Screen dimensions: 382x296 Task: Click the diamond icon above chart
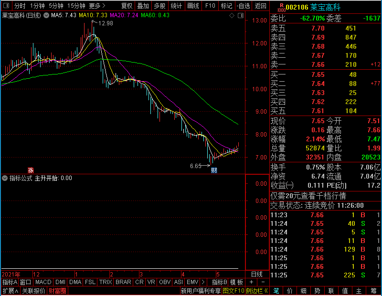232,16
